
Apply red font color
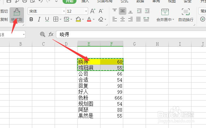(x=89, y=19)
